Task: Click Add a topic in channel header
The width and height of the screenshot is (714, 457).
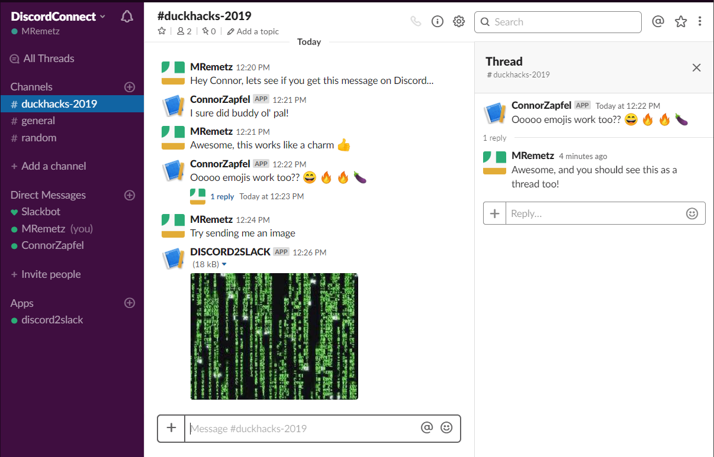Action: click(253, 31)
